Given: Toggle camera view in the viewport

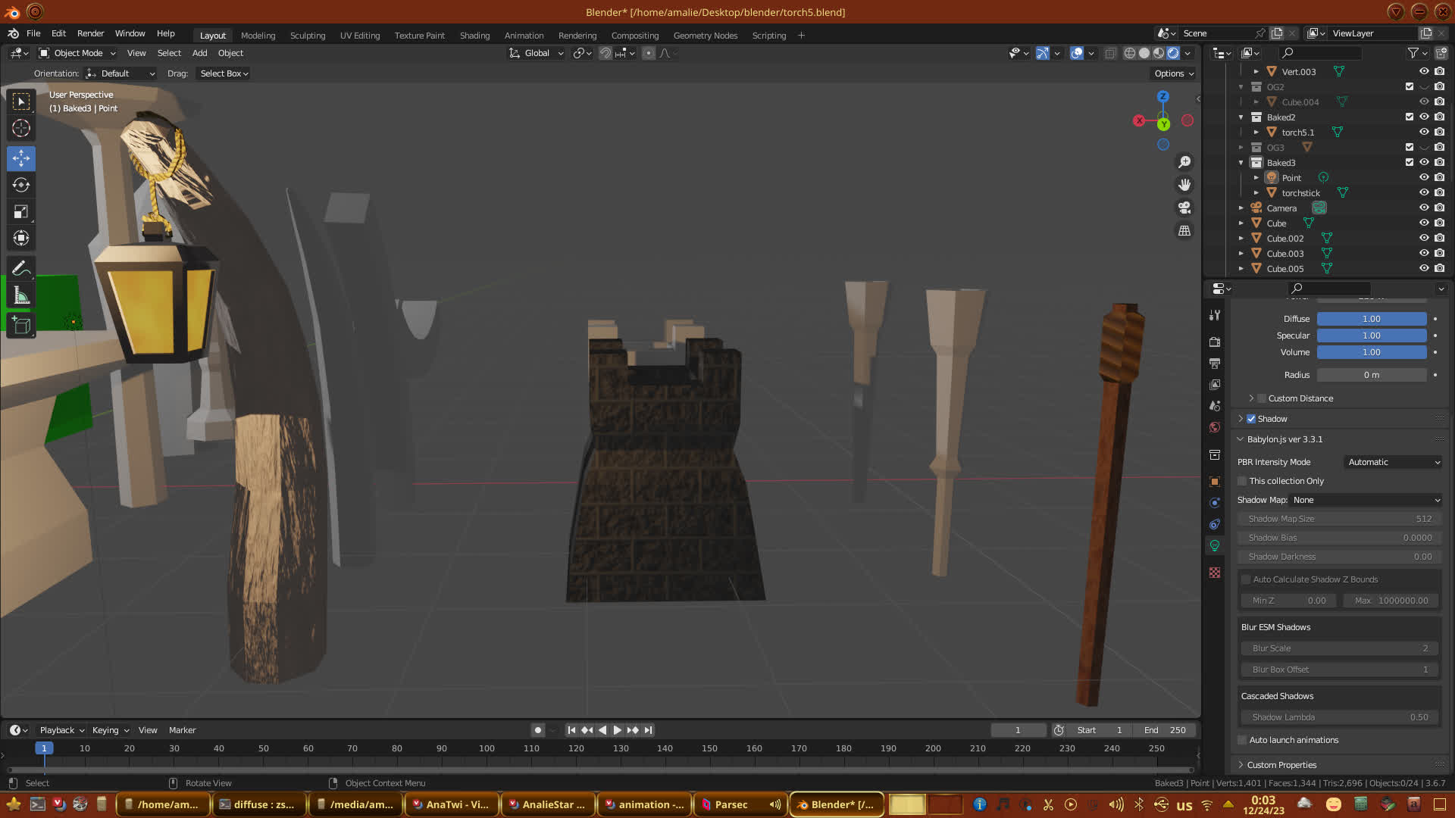Looking at the screenshot, I should point(1184,208).
